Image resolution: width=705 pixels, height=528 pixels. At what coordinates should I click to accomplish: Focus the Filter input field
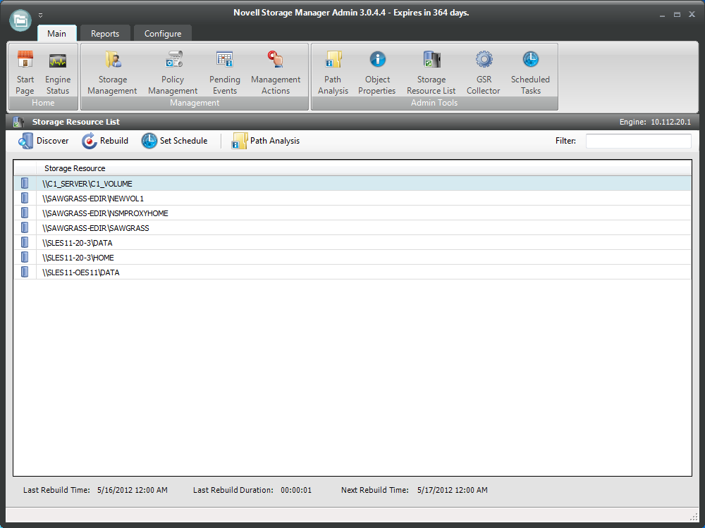pos(639,141)
